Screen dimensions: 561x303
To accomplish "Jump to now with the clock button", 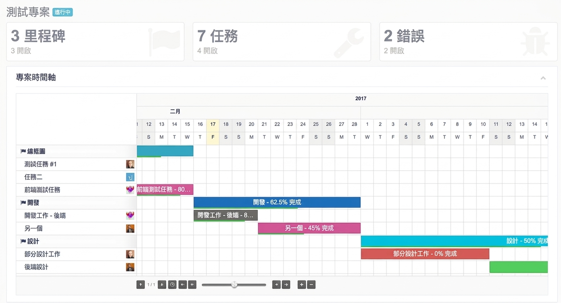I will tap(172, 285).
